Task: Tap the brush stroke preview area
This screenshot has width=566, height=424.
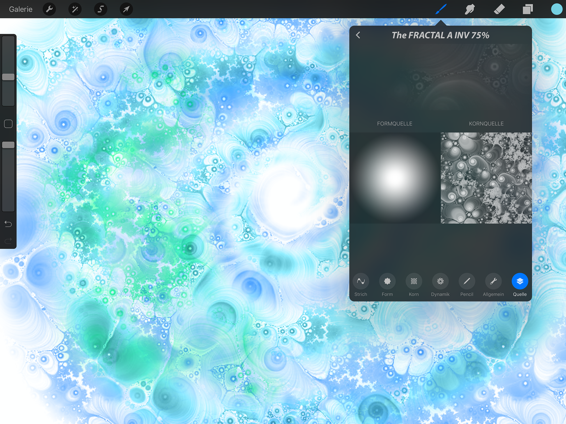Action: 440,77
